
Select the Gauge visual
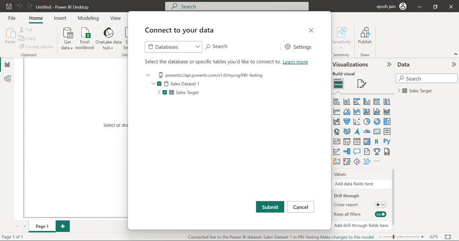pyautogui.click(x=367, y=132)
